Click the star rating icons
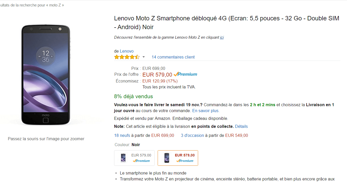The height and width of the screenshot is (183, 347). (127, 57)
